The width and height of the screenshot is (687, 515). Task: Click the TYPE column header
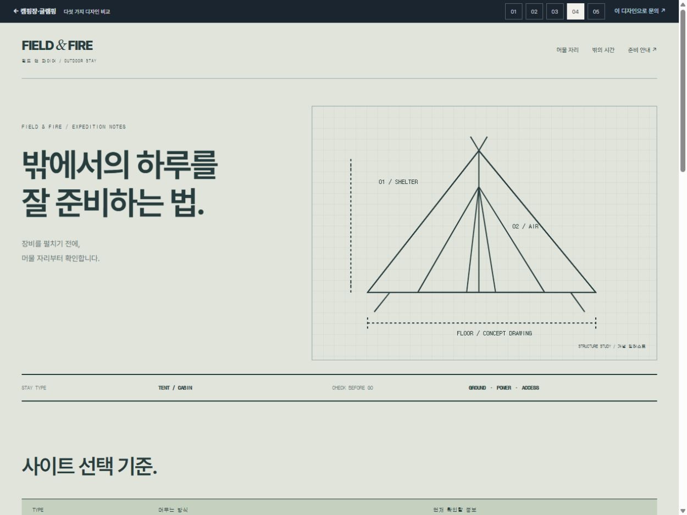38,510
